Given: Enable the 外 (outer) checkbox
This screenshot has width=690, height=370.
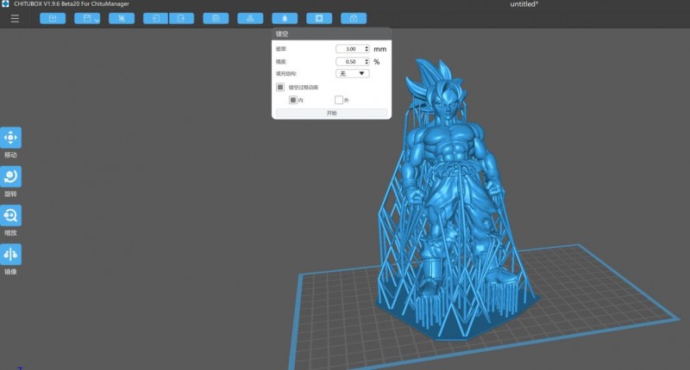Looking at the screenshot, I should 339,100.
